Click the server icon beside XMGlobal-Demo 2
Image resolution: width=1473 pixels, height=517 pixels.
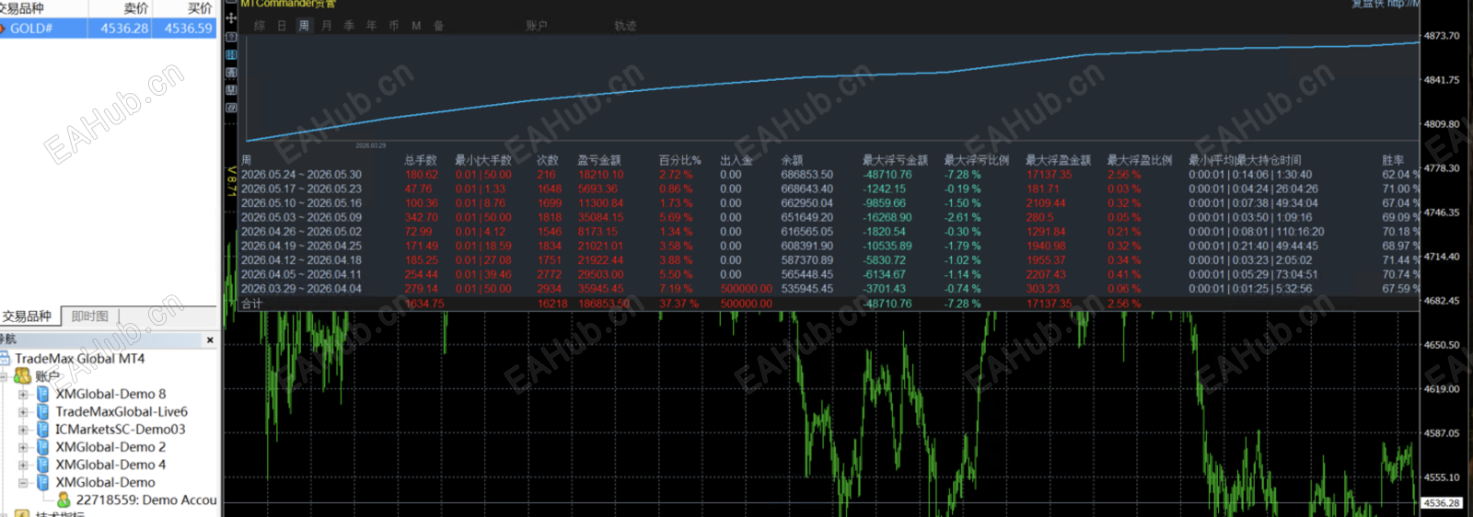tap(42, 447)
